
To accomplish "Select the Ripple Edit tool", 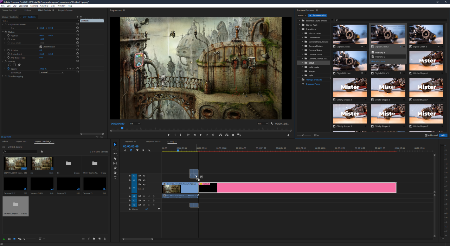I will (x=115, y=154).
